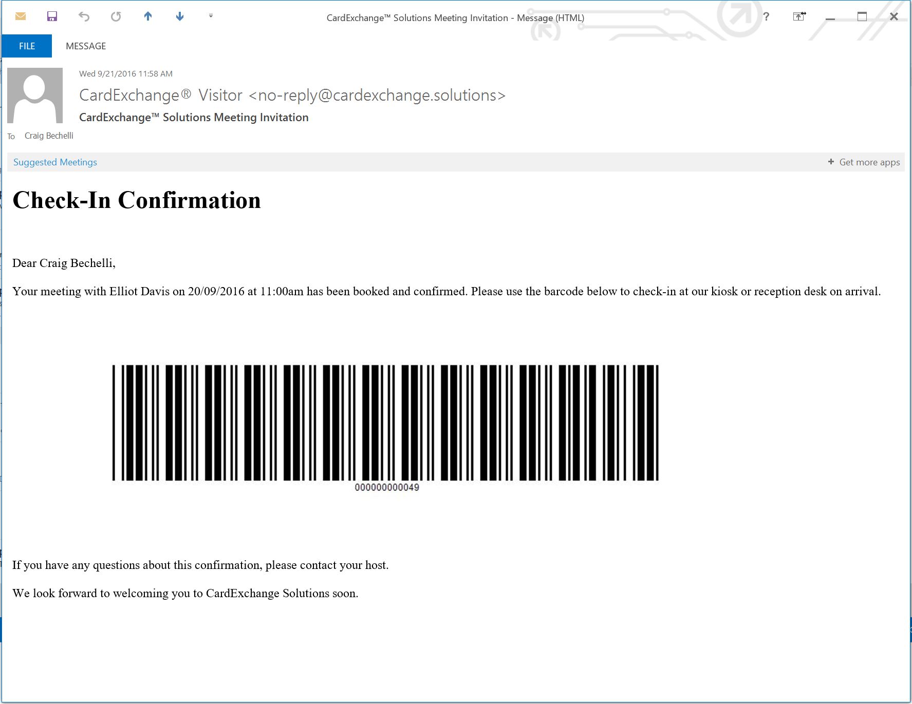Open the Suggested Meetings app link
This screenshot has width=912, height=704.
55,162
